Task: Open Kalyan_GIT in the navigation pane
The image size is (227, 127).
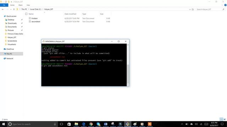Action: (x=12, y=37)
